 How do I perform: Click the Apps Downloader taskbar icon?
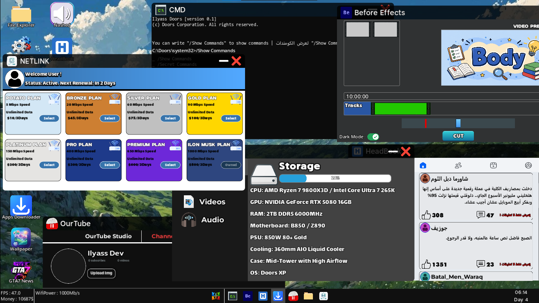click(x=278, y=296)
